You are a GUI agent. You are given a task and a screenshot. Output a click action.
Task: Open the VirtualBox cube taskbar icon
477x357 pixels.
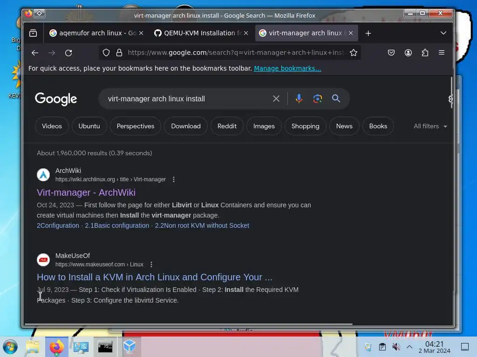[129, 347]
